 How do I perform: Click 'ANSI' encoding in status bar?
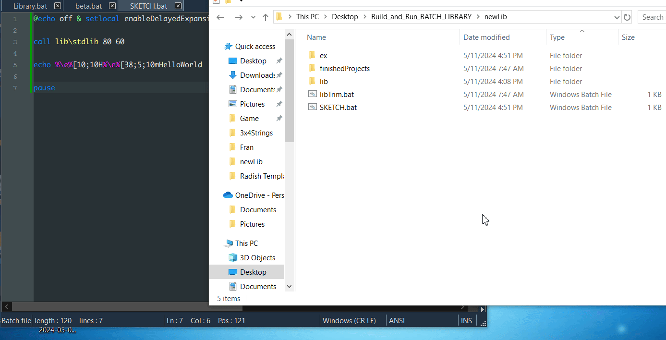point(397,321)
